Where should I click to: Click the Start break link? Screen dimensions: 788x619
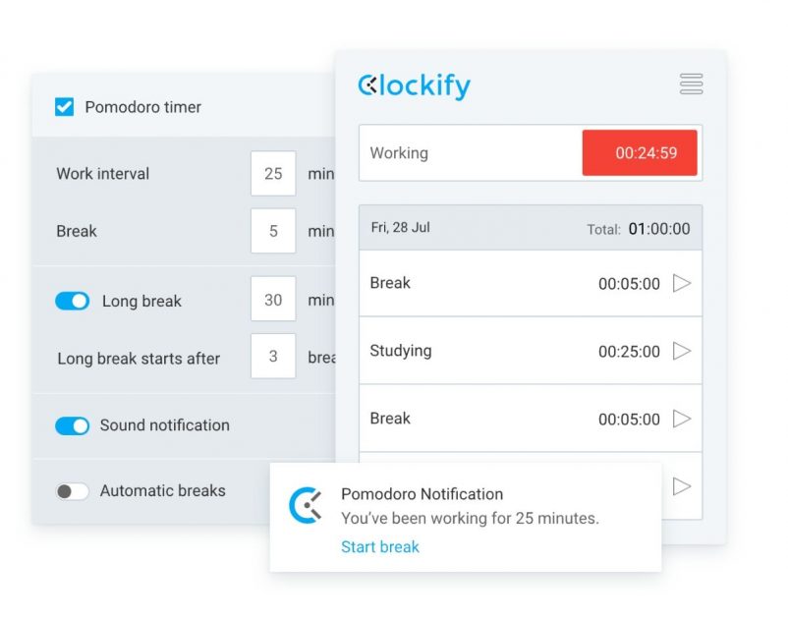coord(380,547)
